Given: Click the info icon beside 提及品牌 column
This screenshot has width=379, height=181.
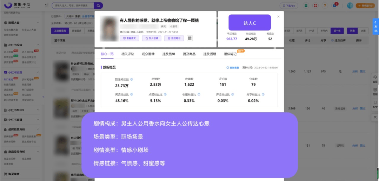Looking at the screenshot, I should point(332,41).
